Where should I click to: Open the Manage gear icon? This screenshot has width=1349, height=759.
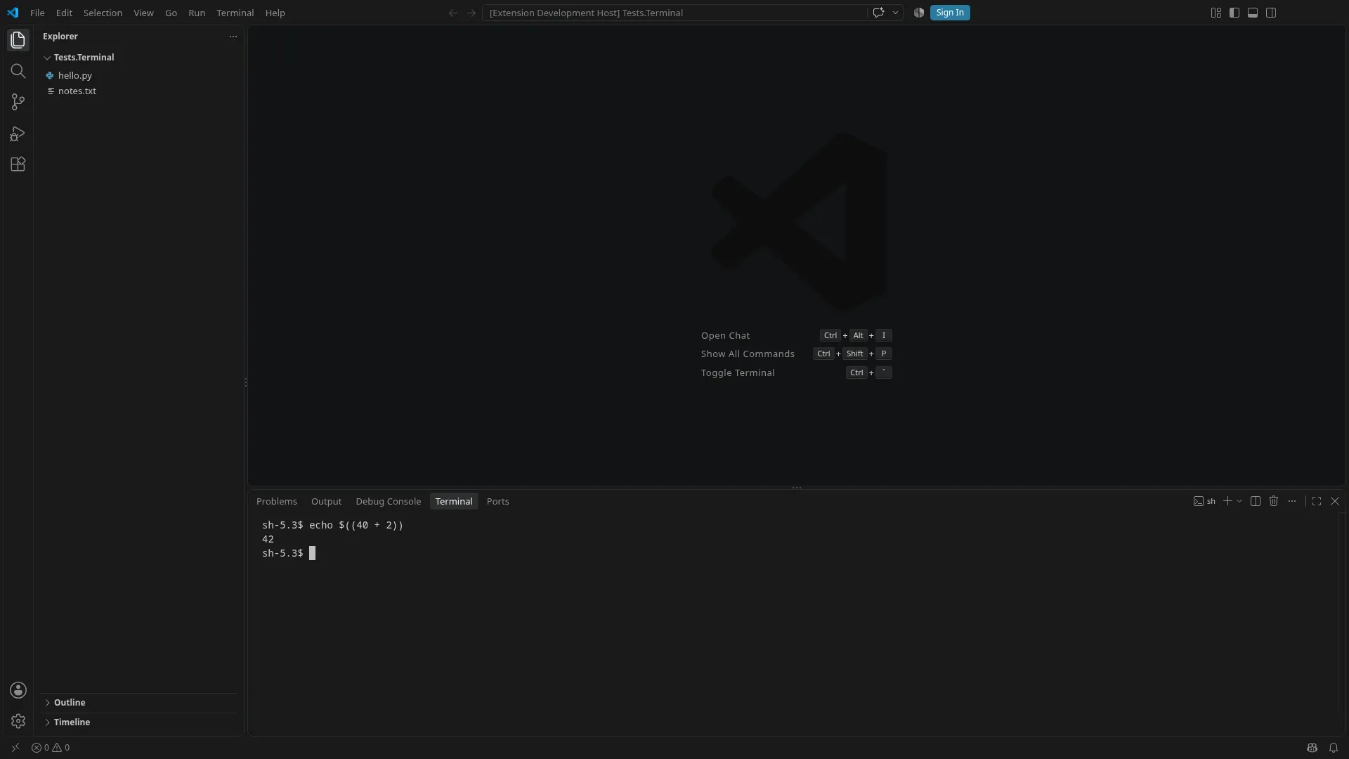point(18,721)
